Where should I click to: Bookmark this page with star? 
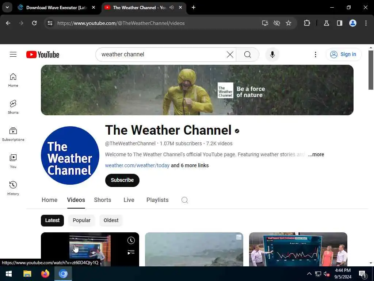click(x=289, y=23)
